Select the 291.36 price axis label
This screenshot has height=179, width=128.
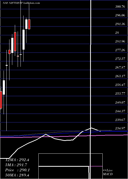point(120,24)
